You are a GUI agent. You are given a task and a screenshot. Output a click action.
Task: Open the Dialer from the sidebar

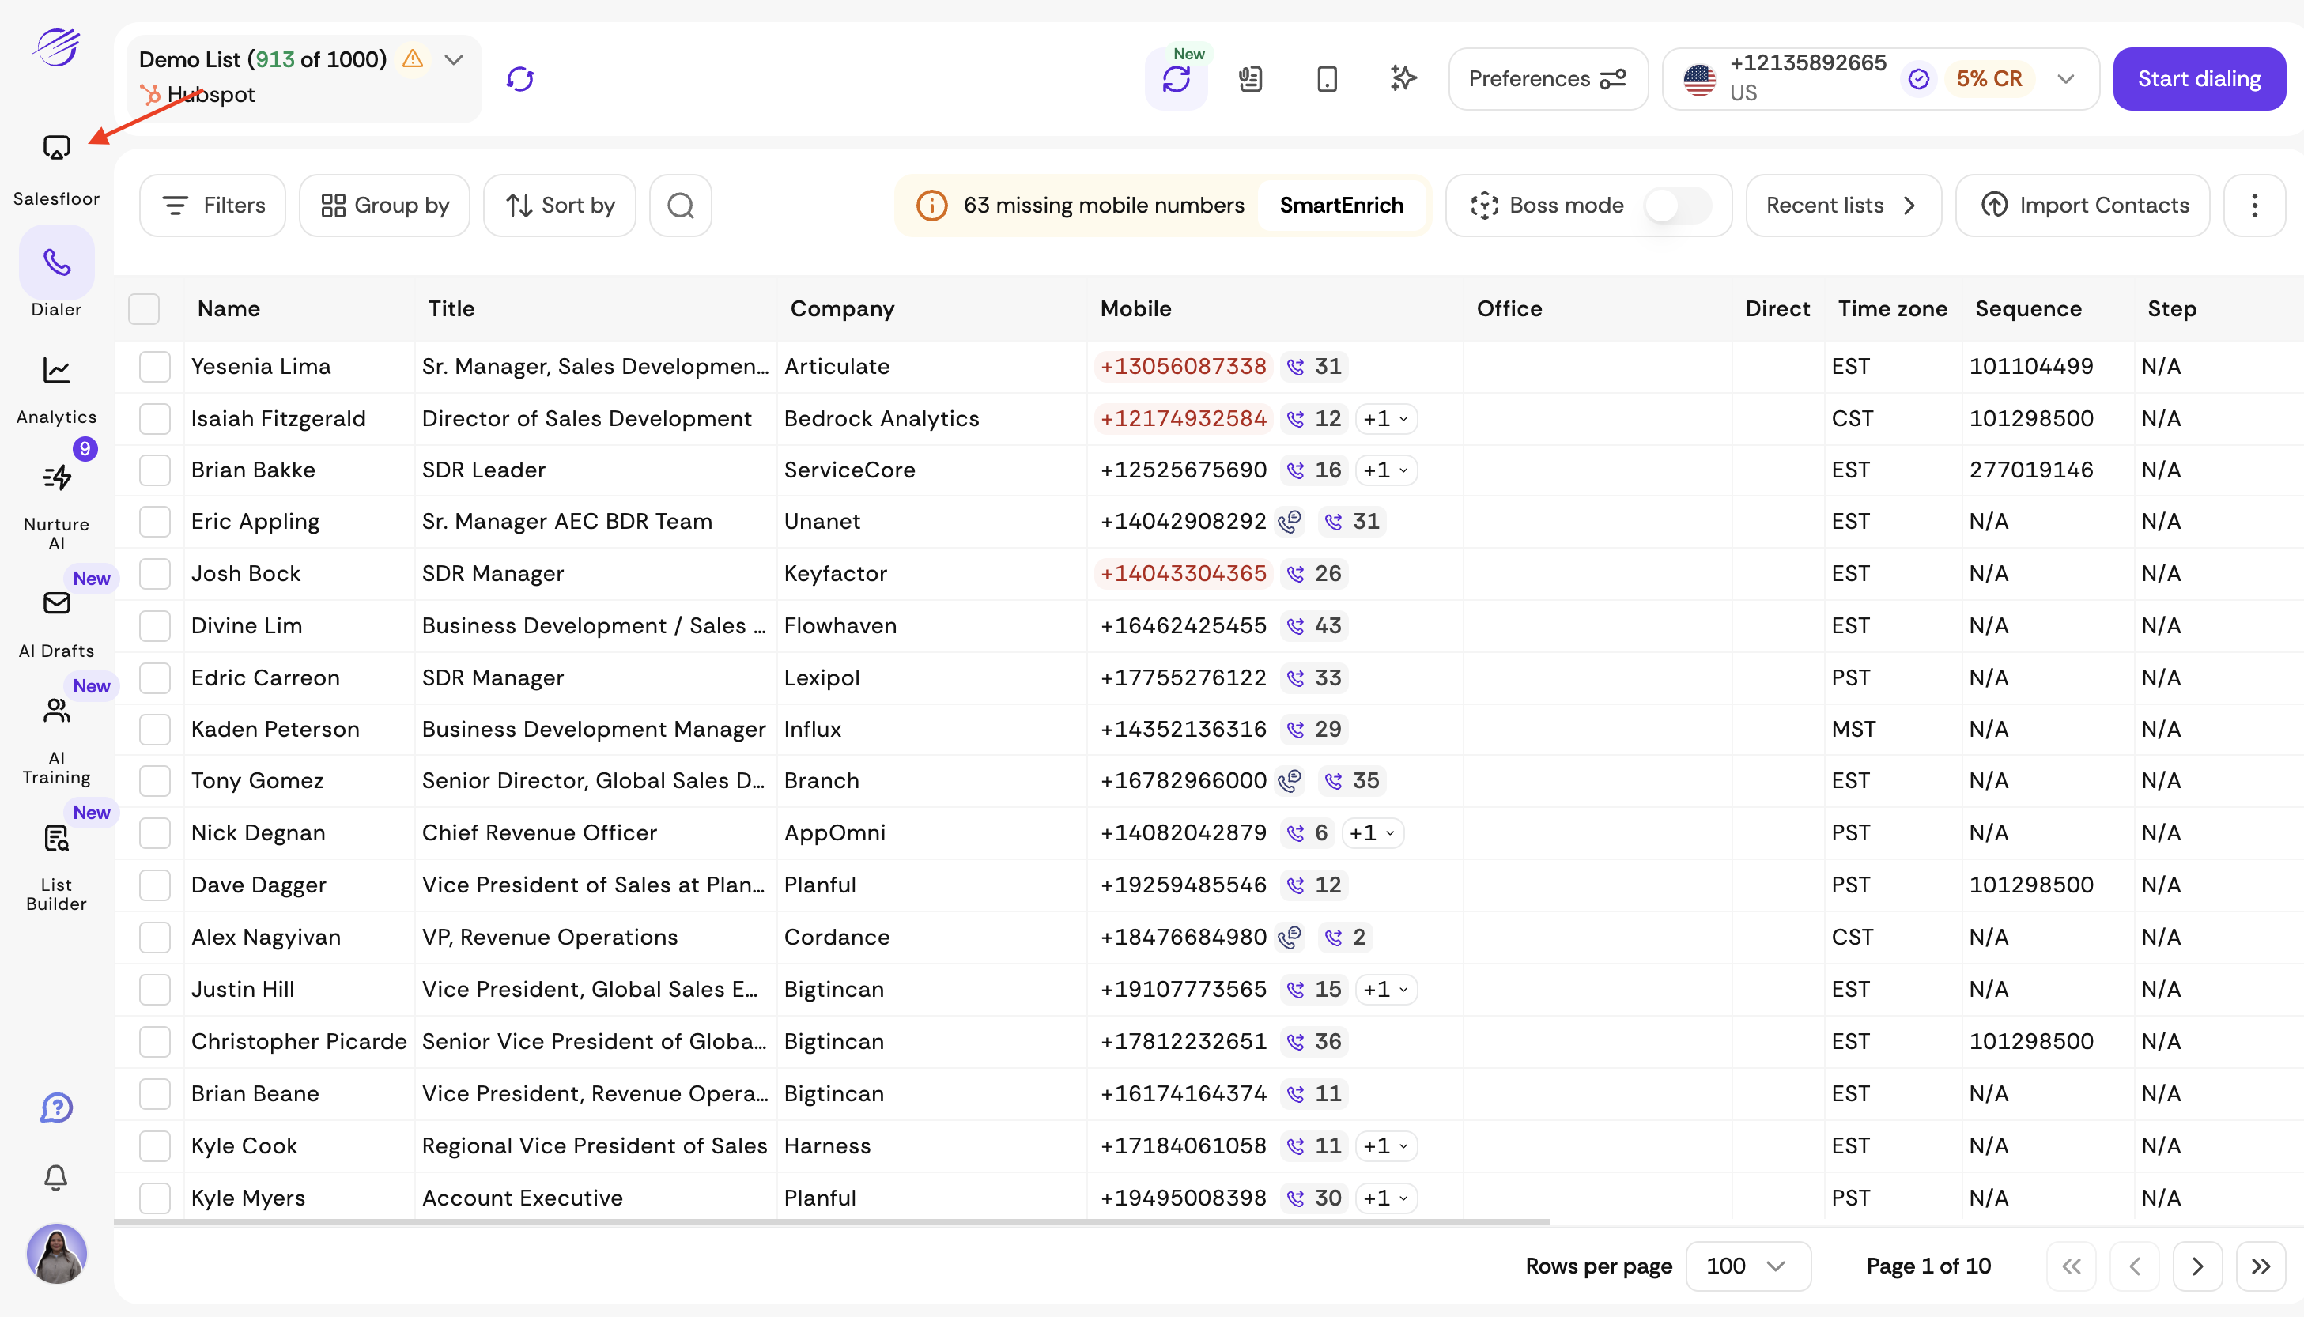click(56, 262)
